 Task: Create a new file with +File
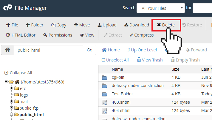12,25
